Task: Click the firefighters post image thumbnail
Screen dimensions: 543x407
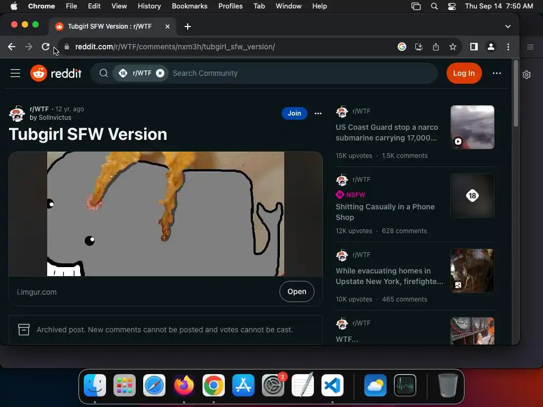Action: 472,271
